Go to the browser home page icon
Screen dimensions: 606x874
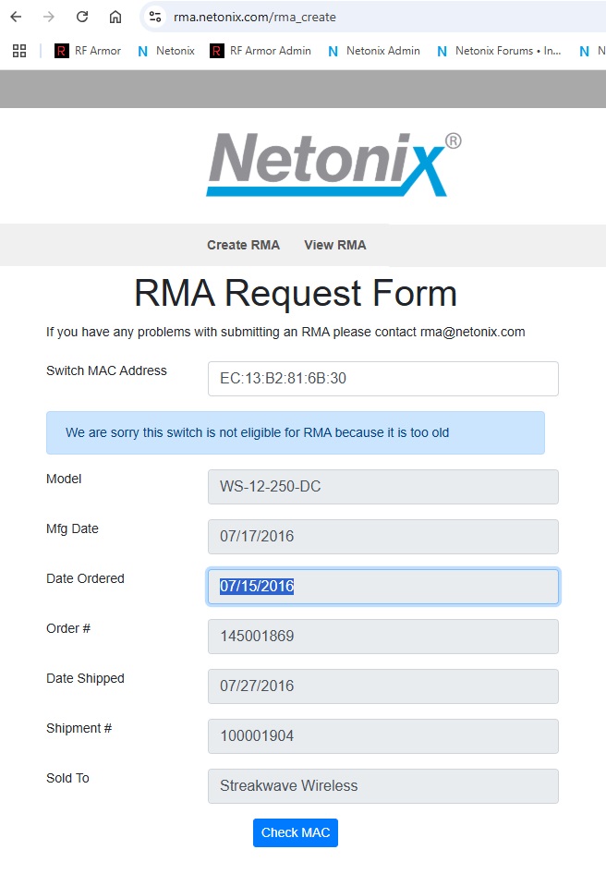[x=115, y=17]
